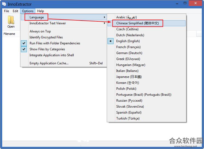Open InnoExtractor Text Viewer entry
The image size is (204, 149).
[x=64, y=23]
